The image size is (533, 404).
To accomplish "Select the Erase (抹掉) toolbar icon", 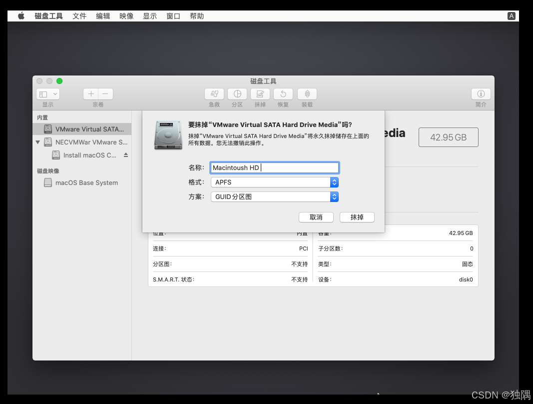I will click(260, 94).
